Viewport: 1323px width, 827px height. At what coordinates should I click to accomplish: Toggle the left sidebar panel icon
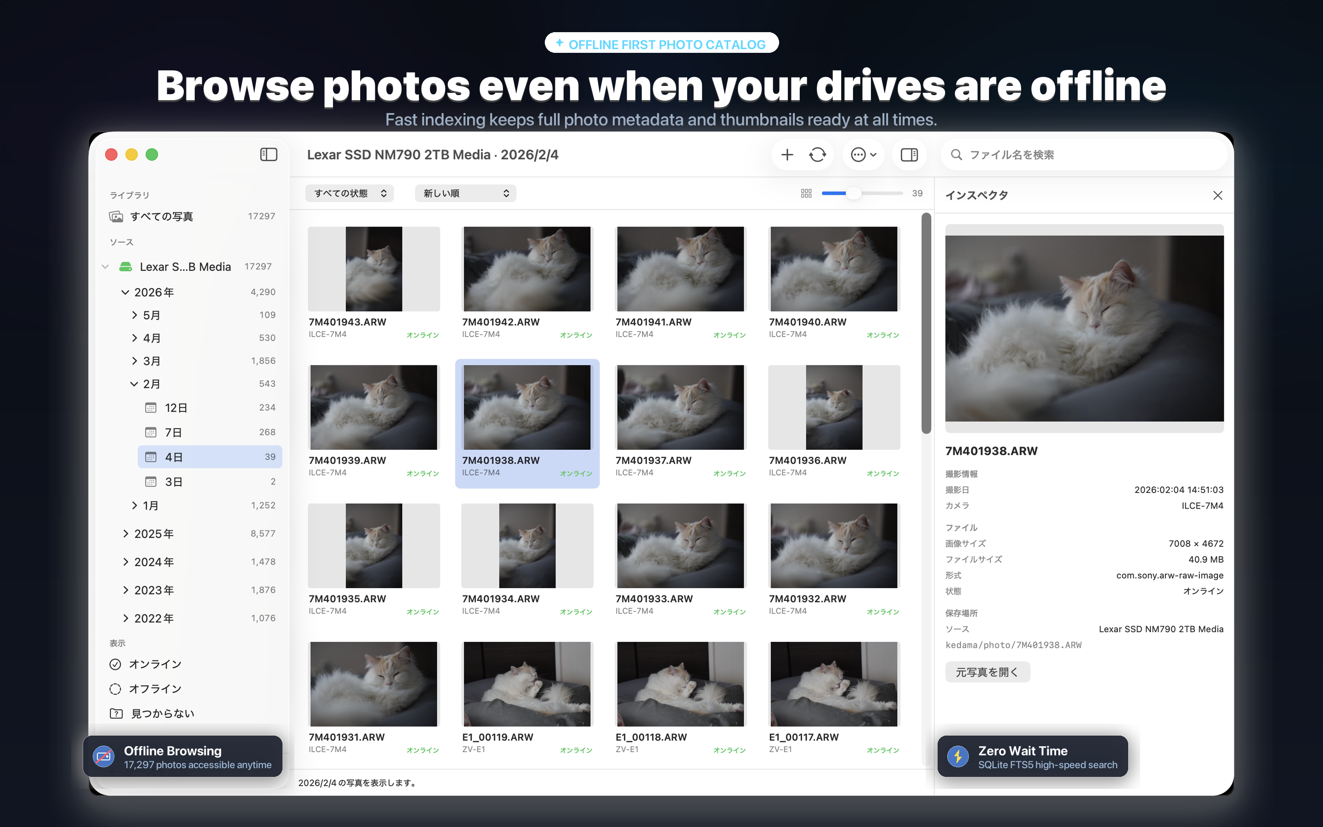click(268, 155)
